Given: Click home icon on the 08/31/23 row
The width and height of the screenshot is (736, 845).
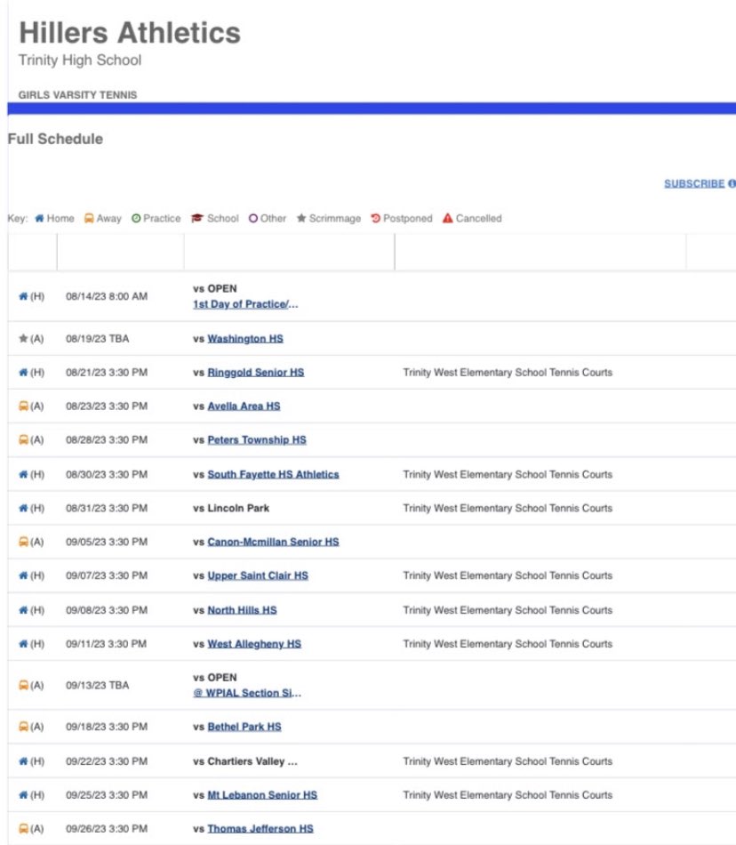Looking at the screenshot, I should 23,508.
